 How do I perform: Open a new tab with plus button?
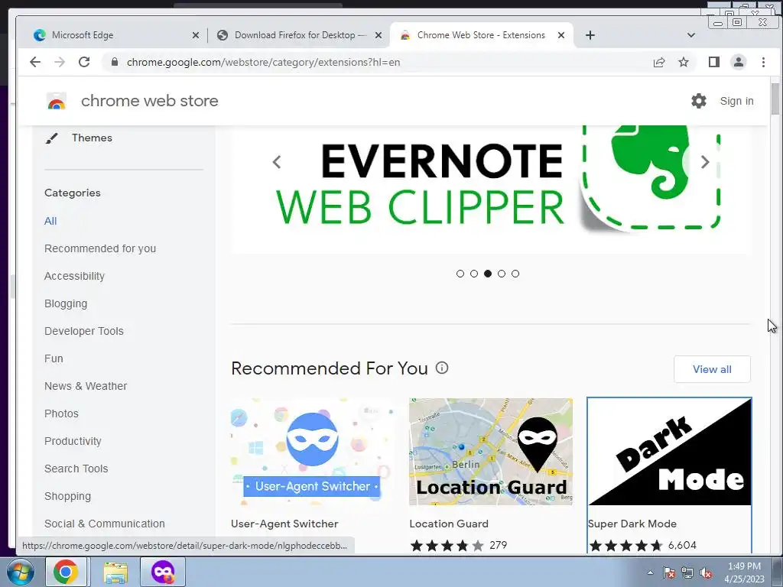(x=590, y=35)
